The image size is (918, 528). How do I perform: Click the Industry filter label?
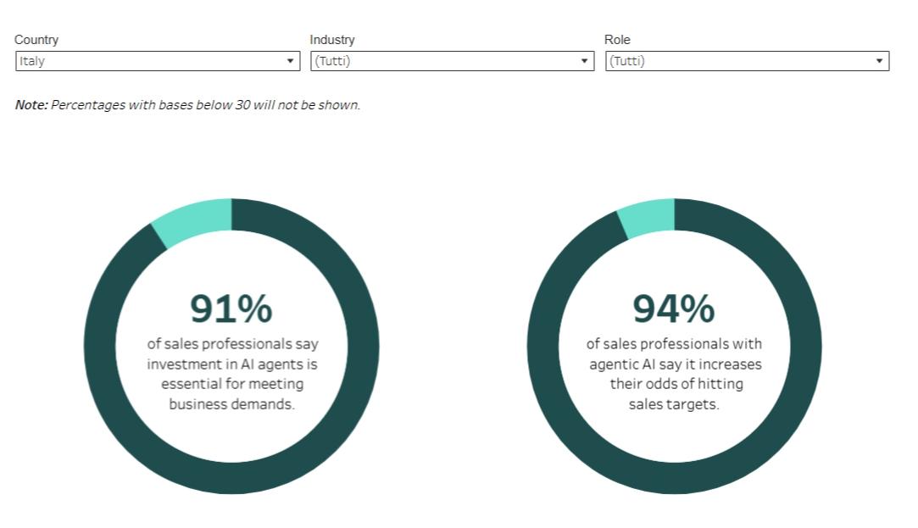pos(332,40)
